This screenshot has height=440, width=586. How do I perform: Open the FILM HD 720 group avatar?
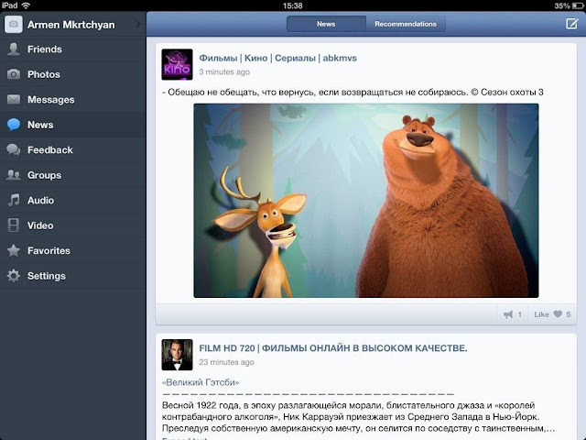(177, 355)
